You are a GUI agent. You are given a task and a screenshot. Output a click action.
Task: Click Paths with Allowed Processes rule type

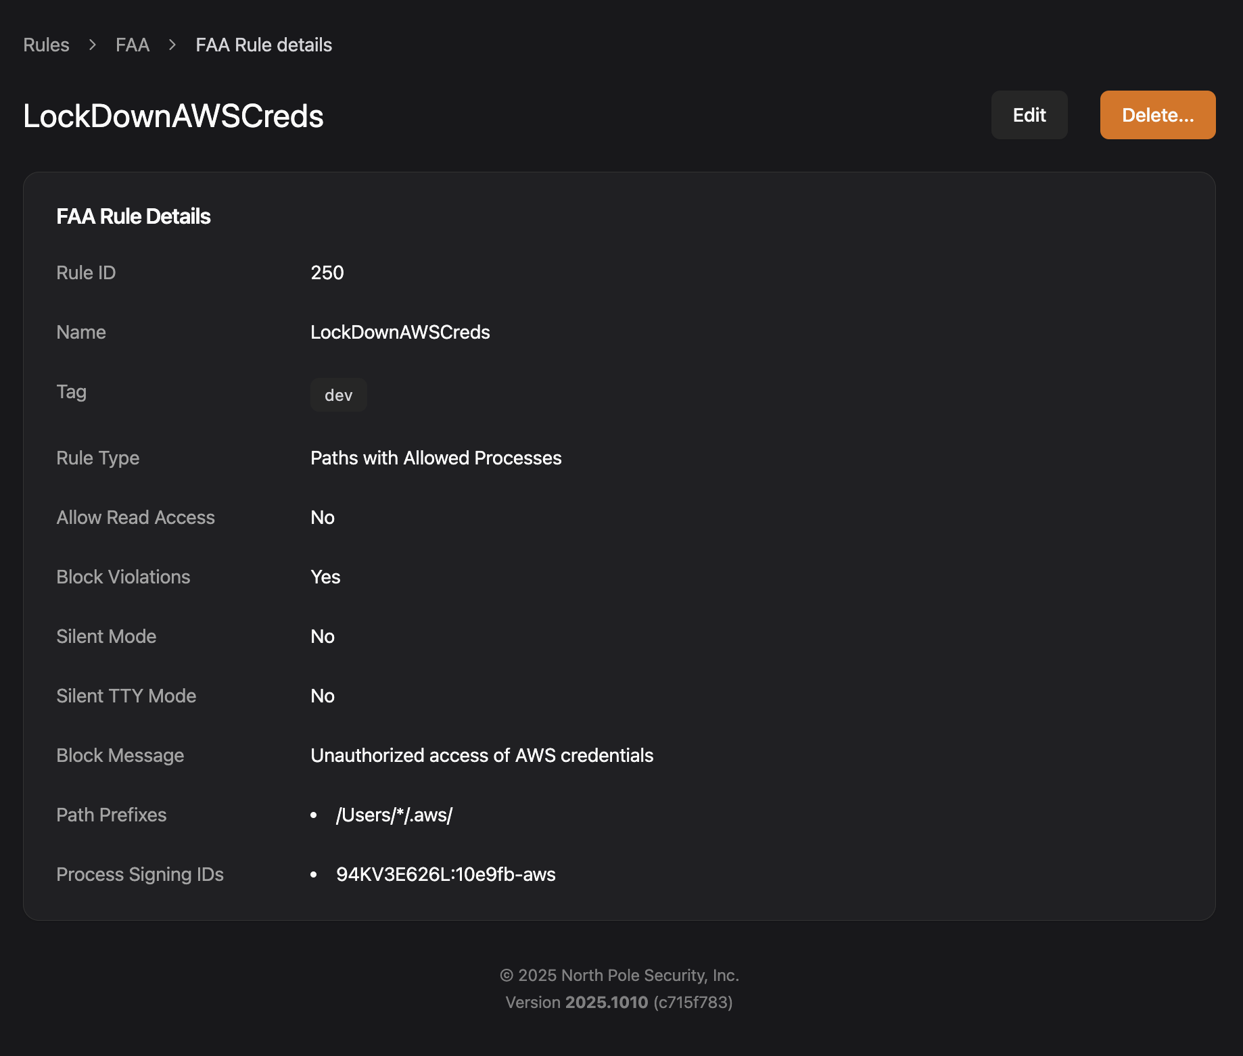[436, 458]
